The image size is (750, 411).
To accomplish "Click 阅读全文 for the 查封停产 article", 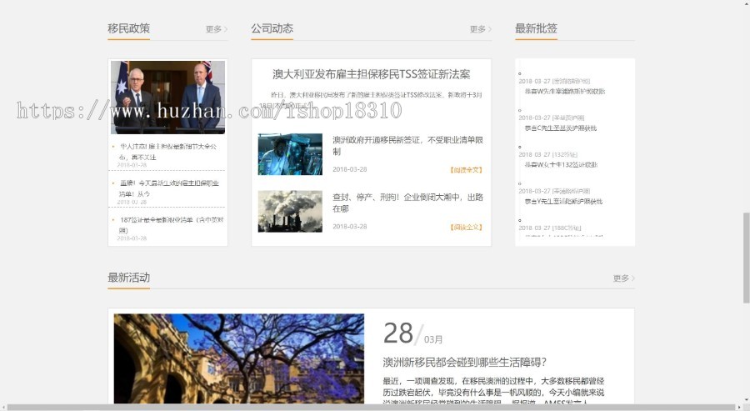I will coord(466,227).
